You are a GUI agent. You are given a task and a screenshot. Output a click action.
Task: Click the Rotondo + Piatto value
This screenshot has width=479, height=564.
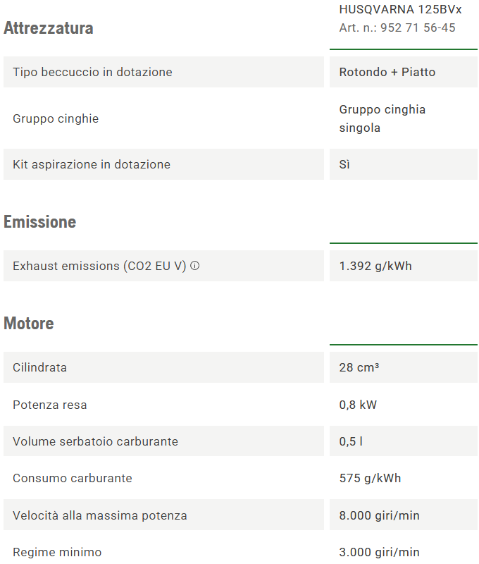point(387,72)
